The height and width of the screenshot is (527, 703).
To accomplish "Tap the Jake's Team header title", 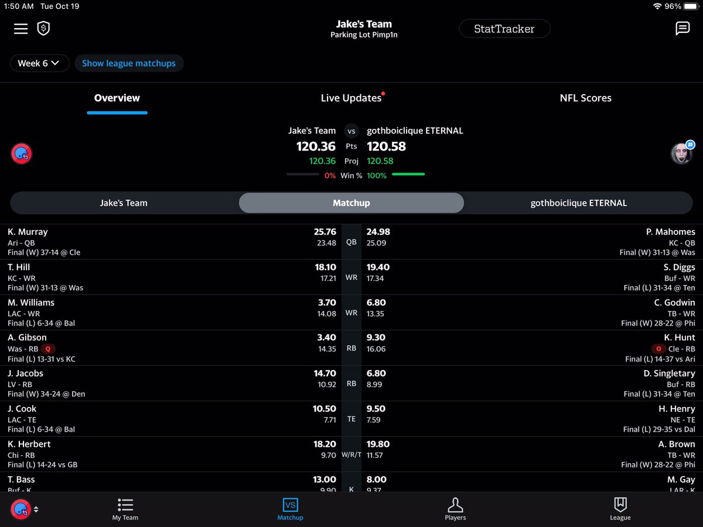I will point(364,24).
